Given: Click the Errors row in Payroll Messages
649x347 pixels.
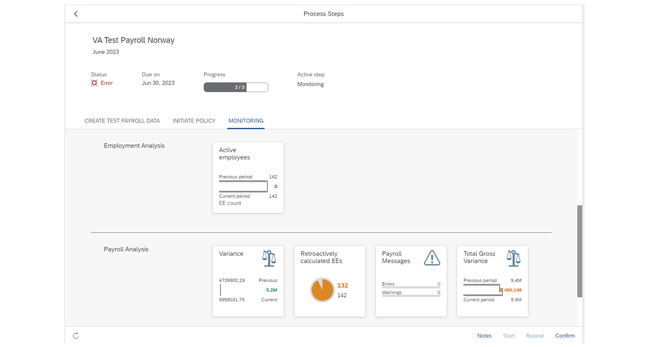Looking at the screenshot, I should coord(411,285).
